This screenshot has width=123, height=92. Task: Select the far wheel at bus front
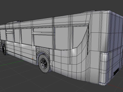[4, 49]
